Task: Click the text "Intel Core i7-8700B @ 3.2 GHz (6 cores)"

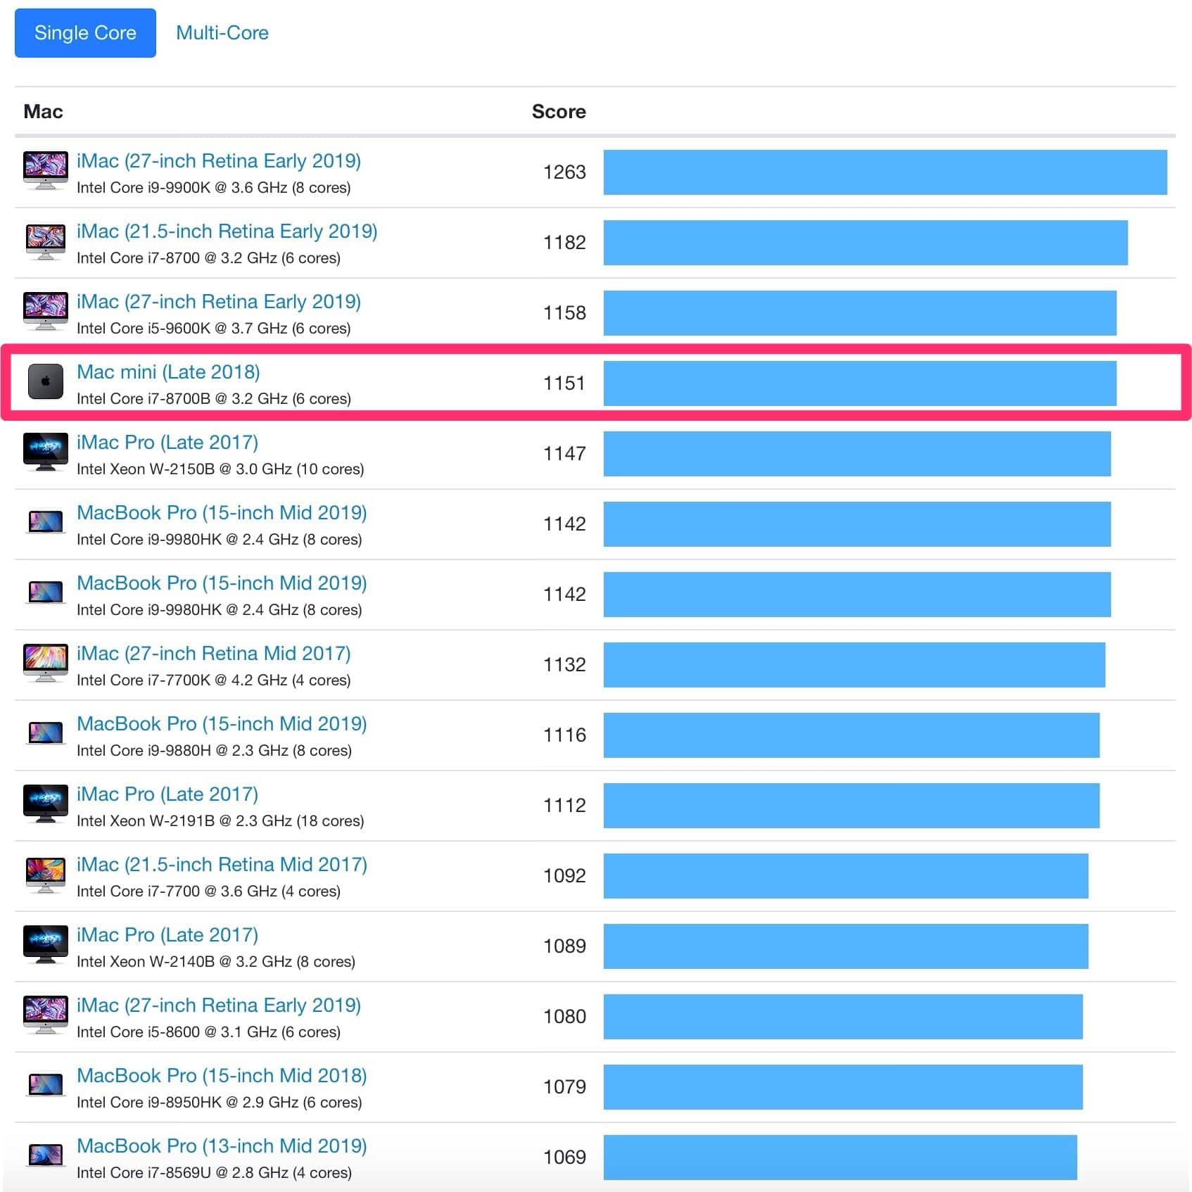Action: click(x=214, y=399)
